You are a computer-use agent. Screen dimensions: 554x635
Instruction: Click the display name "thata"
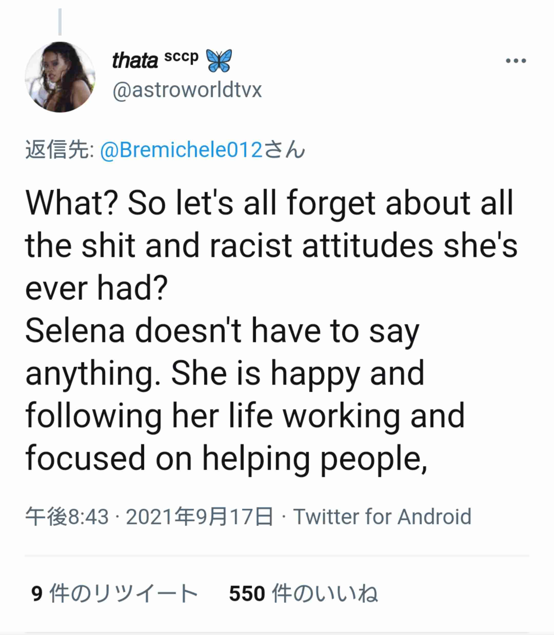pos(135,61)
